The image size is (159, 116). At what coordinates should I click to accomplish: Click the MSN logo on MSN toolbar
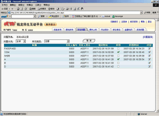click(5, 16)
